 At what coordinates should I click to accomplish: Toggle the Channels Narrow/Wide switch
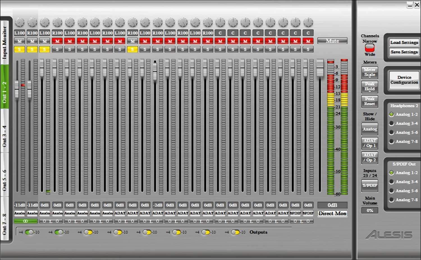(x=370, y=48)
